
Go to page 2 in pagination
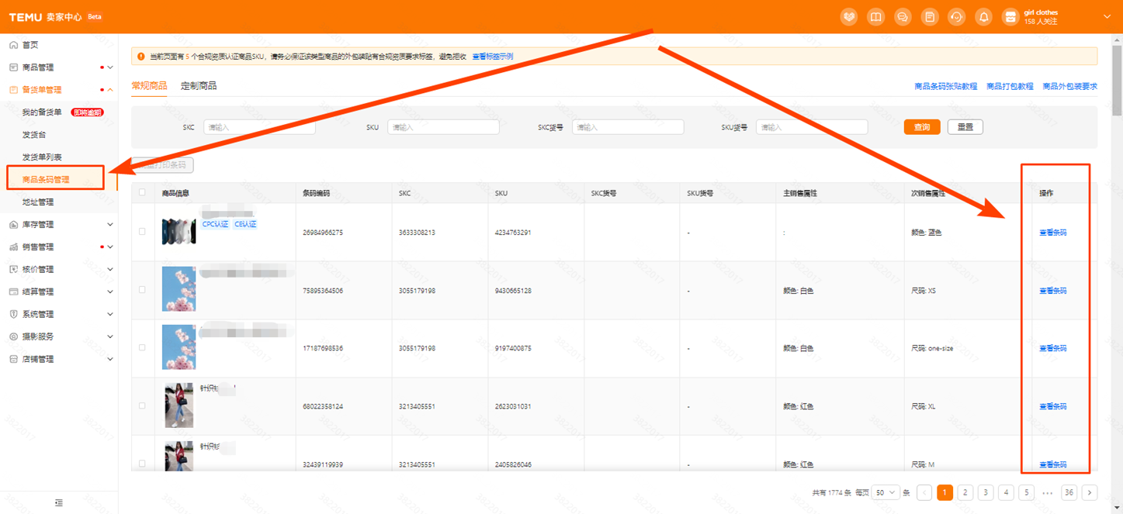[x=965, y=492]
